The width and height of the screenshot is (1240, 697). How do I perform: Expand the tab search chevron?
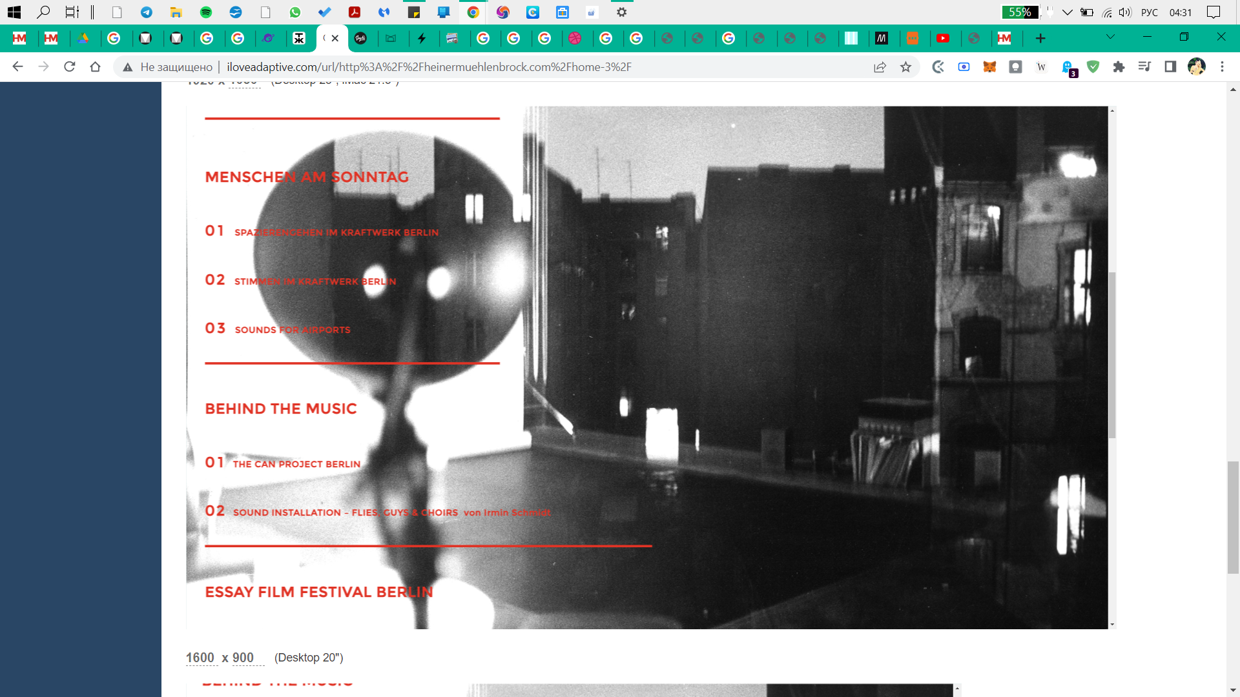point(1110,37)
